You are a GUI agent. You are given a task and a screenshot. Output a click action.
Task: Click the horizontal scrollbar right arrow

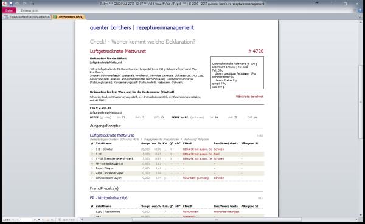(356, 220)
